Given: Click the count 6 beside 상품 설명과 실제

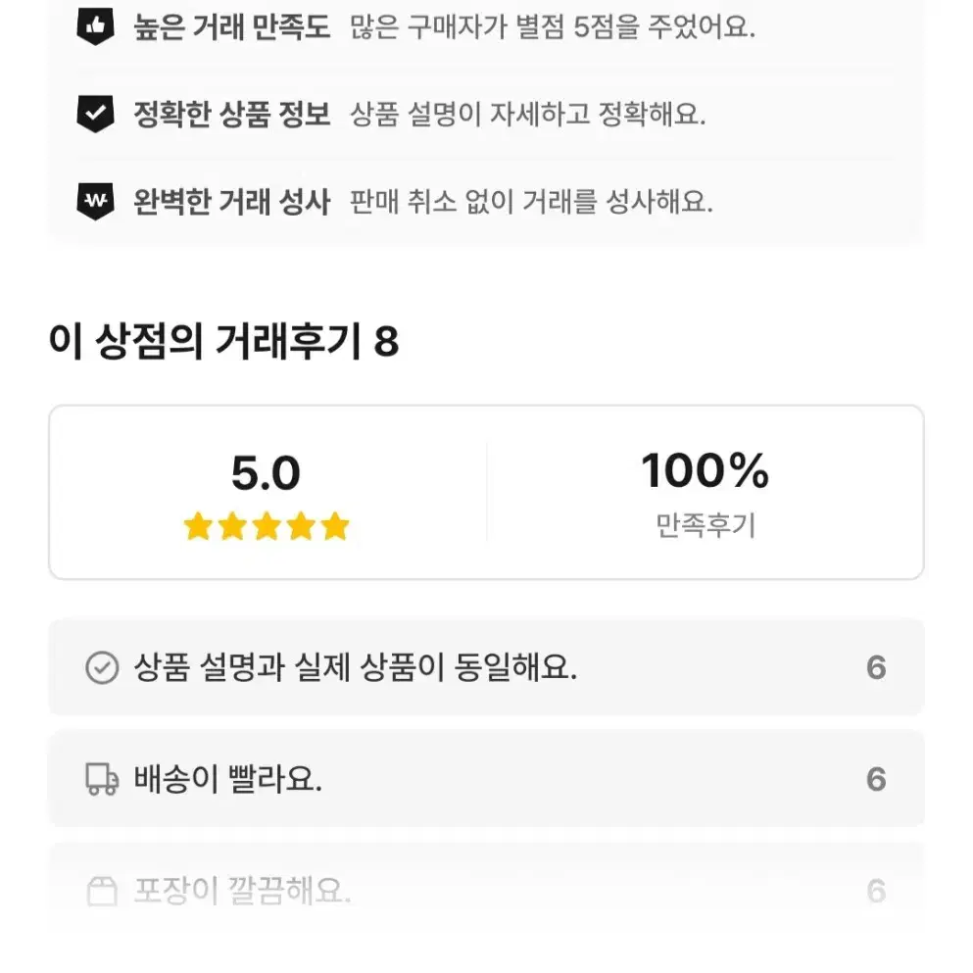Looking at the screenshot, I should [876, 667].
